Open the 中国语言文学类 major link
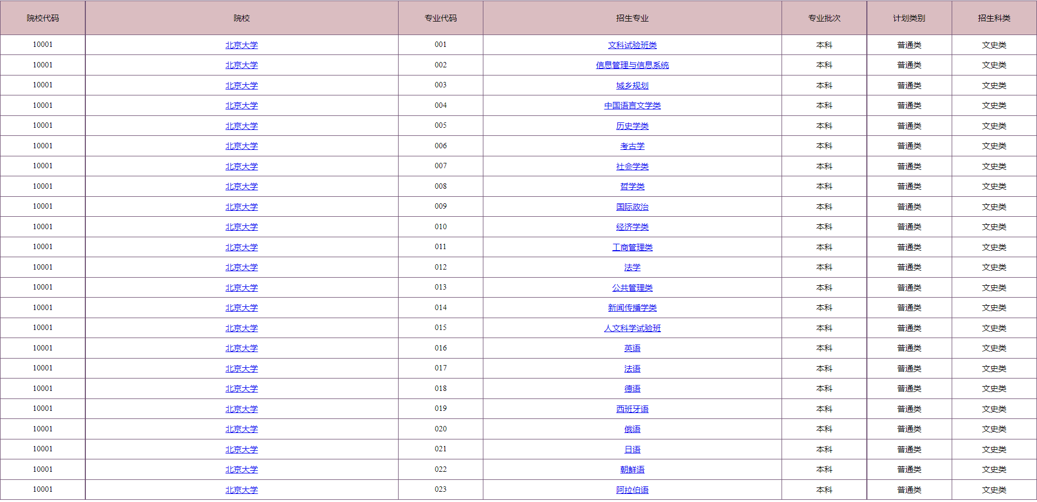The height and width of the screenshot is (502, 1037). (632, 106)
